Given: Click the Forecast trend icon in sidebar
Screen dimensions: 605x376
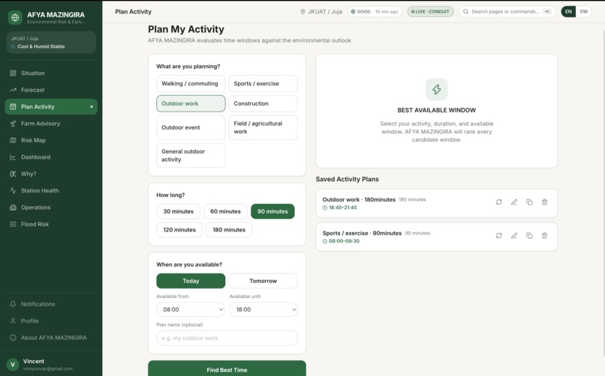Looking at the screenshot, I should (x=13, y=90).
